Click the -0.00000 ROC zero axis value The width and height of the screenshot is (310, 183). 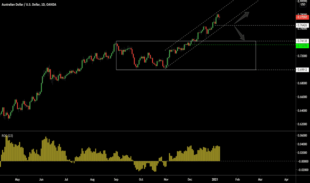point(302,161)
